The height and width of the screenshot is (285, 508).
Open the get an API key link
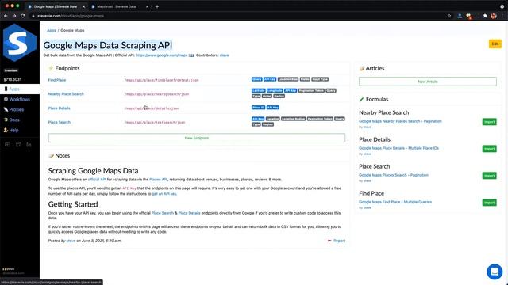pyautogui.click(x=164, y=194)
